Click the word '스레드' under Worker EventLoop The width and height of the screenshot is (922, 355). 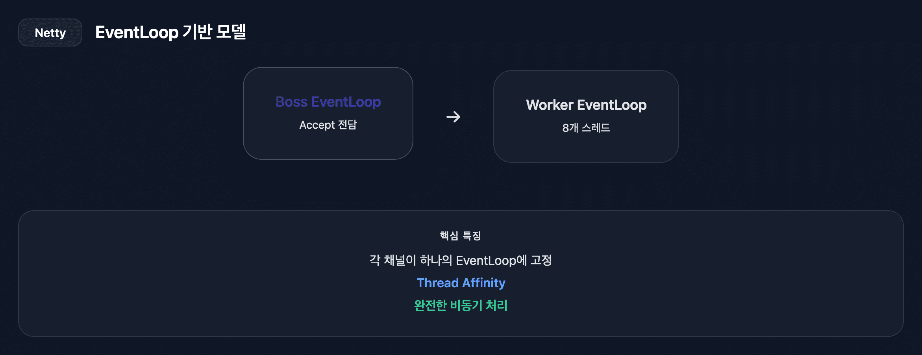596,128
